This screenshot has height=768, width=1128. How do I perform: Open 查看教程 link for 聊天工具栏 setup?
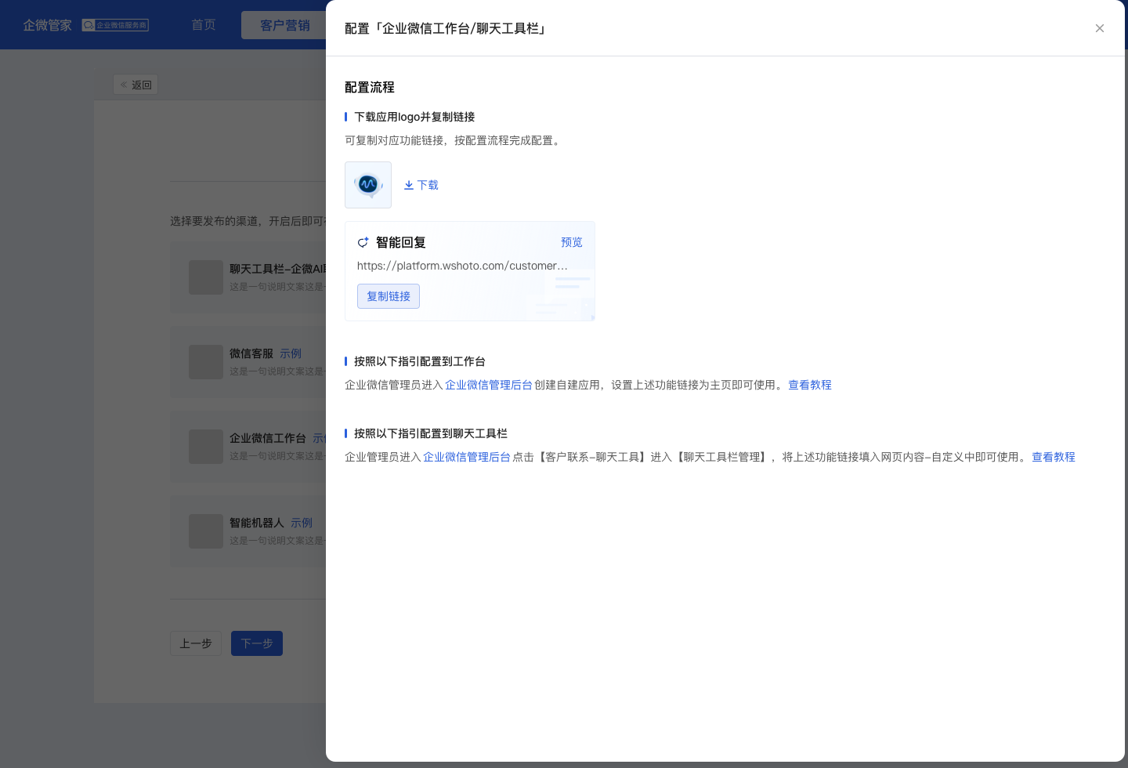point(1054,457)
